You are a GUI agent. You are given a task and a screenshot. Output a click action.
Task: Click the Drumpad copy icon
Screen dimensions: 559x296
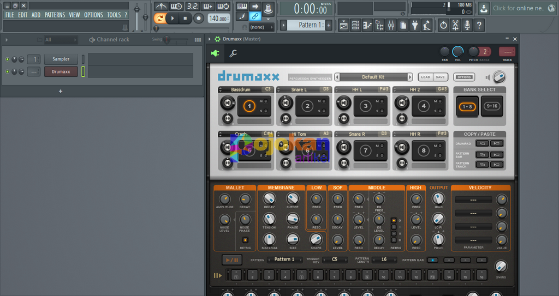tap(483, 143)
